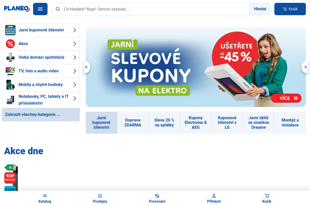Screen dimensions: 310x206
Task: Switch to Kupony Electrolux & AEG tab
Action: (196, 123)
